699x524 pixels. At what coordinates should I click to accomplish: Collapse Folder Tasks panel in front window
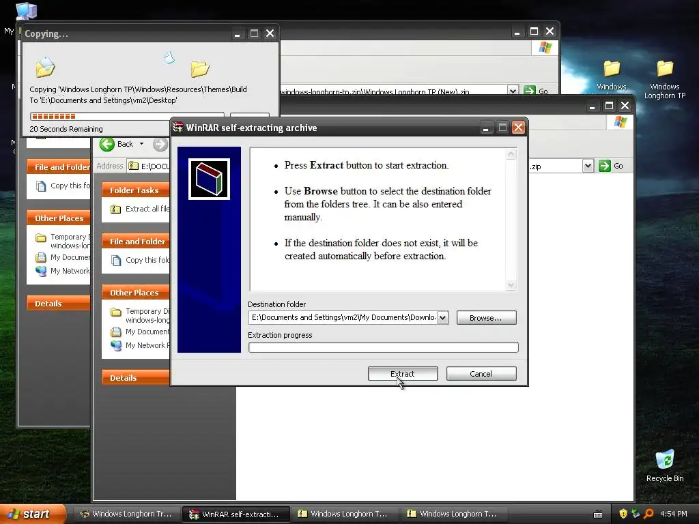(135, 190)
